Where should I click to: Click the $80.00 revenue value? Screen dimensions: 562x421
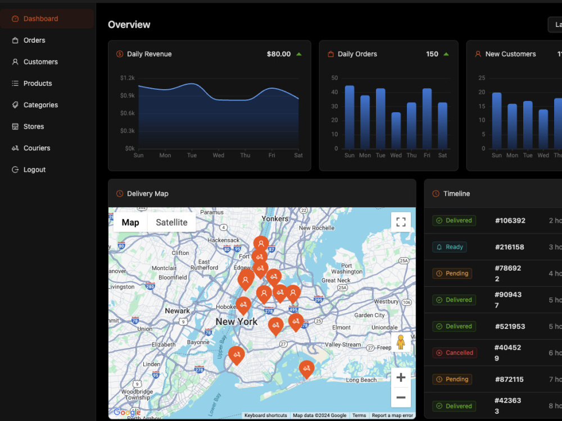[279, 54]
